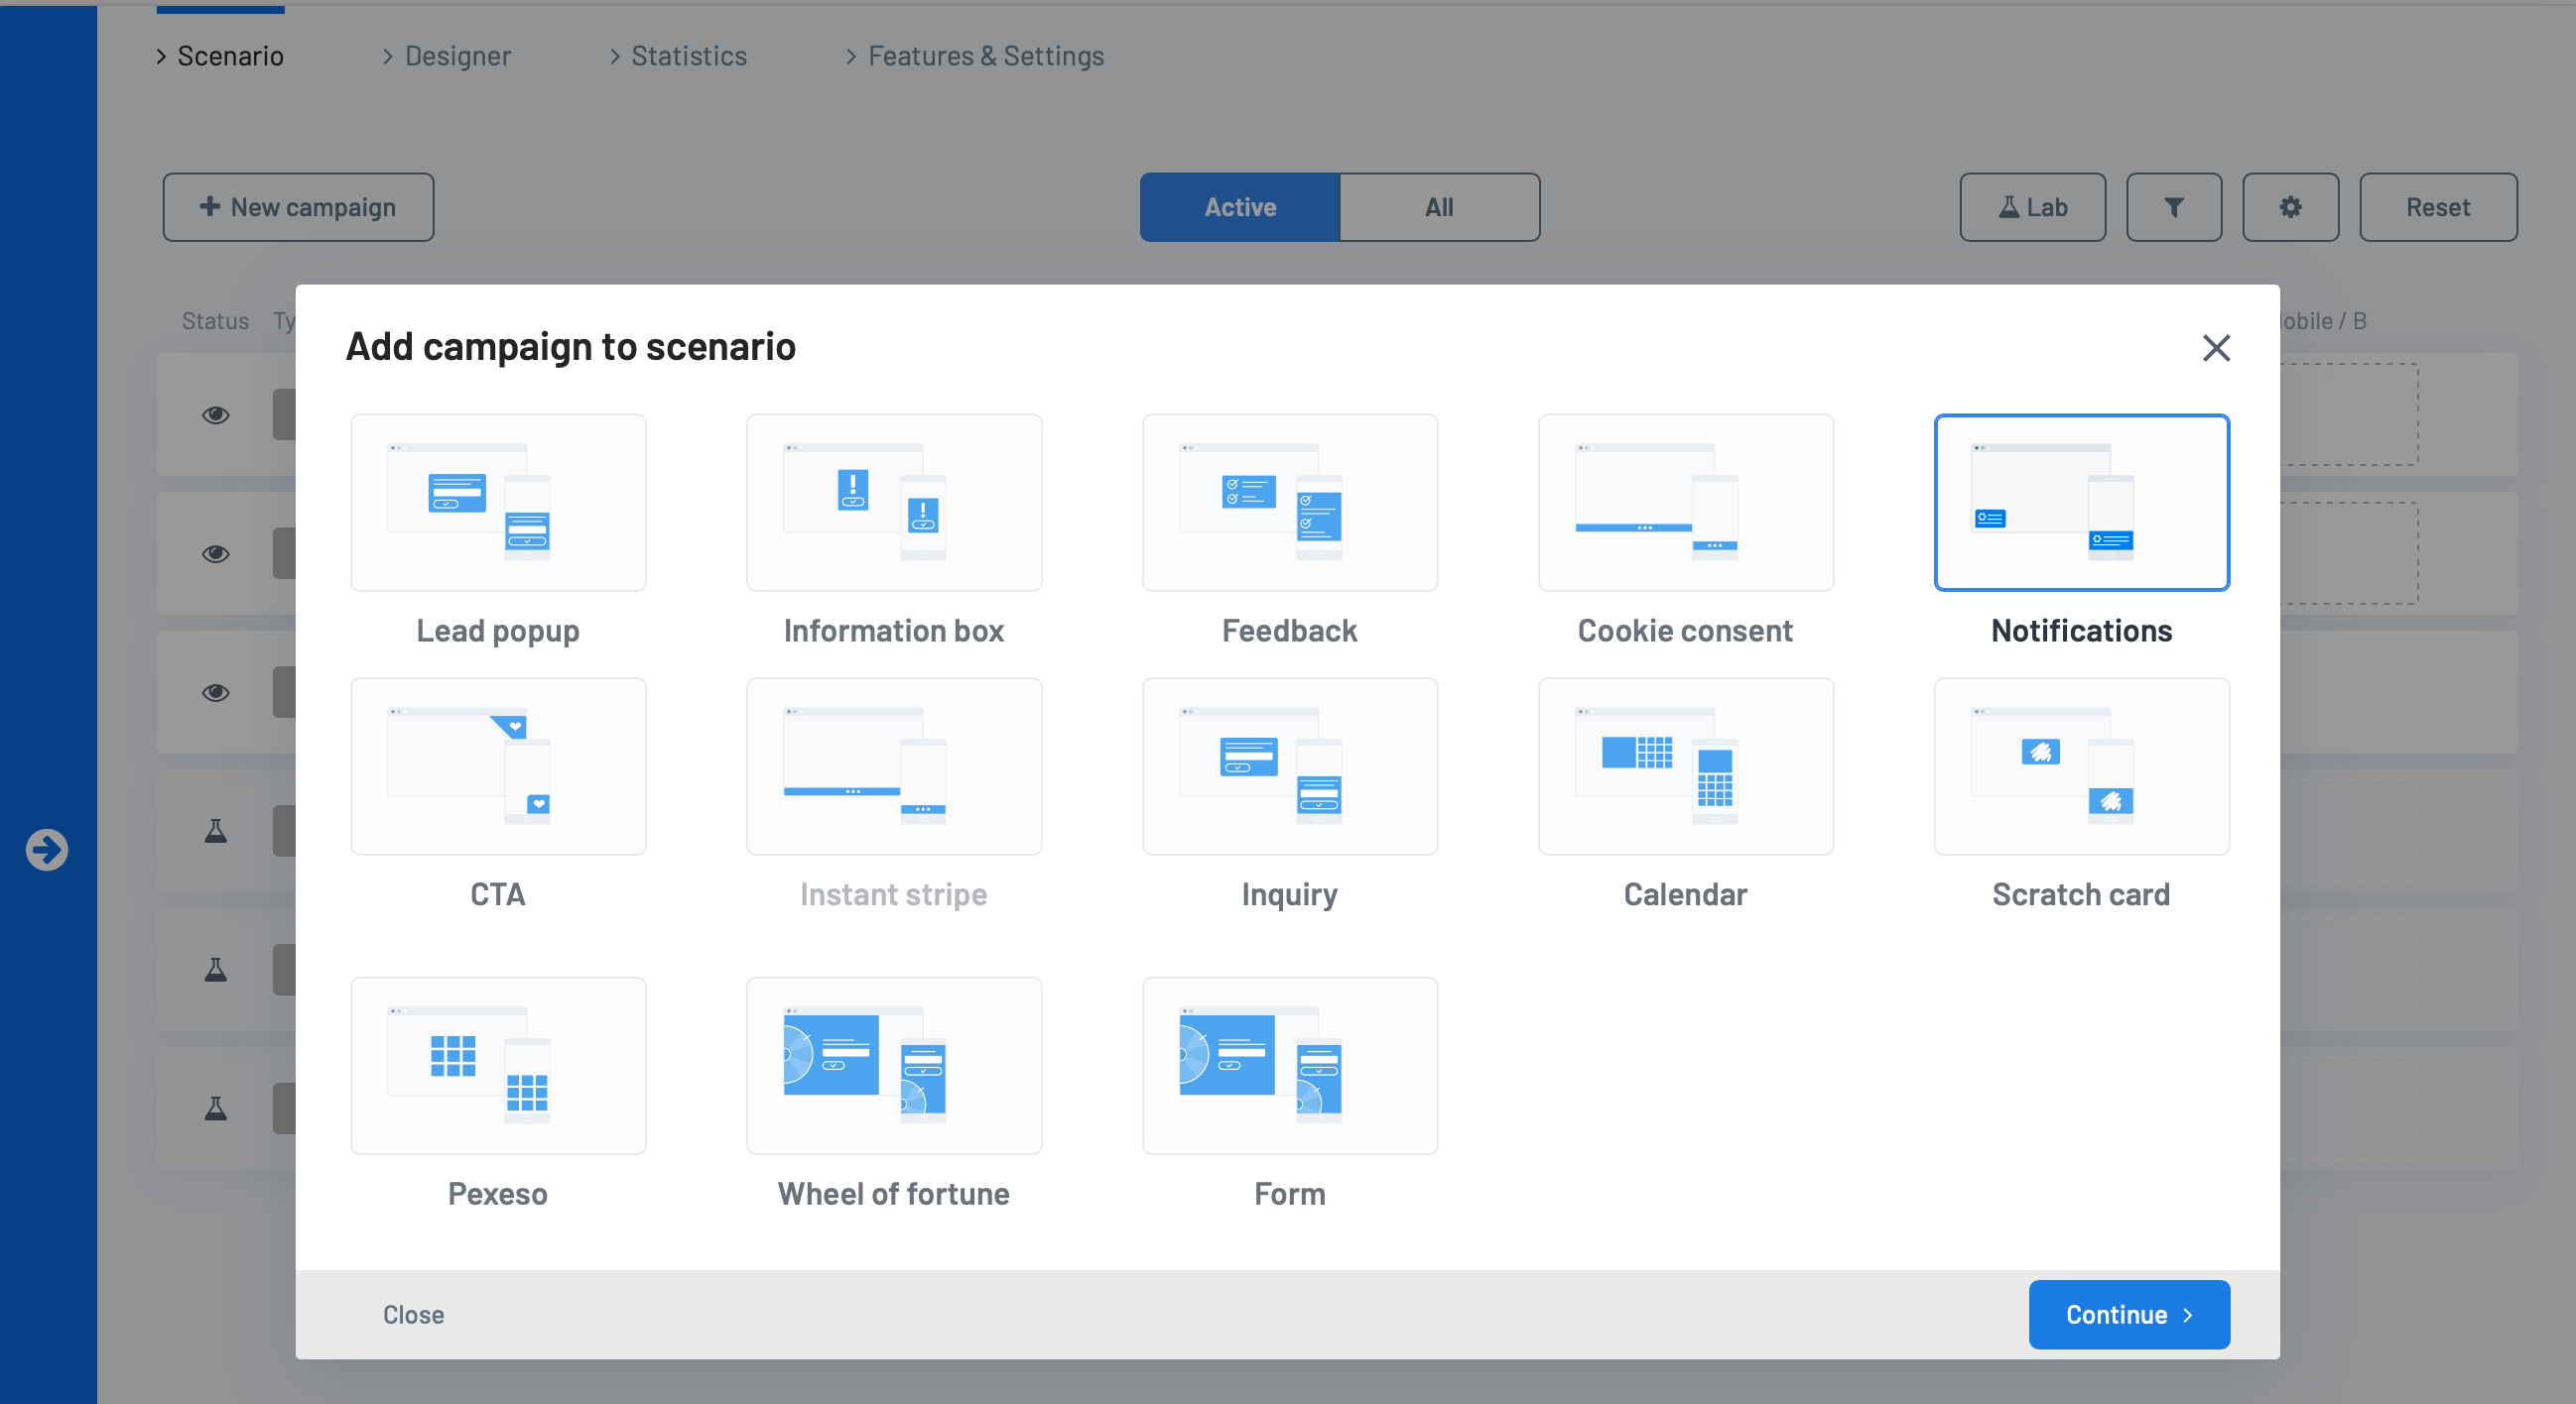Click the Status column header

tap(215, 321)
